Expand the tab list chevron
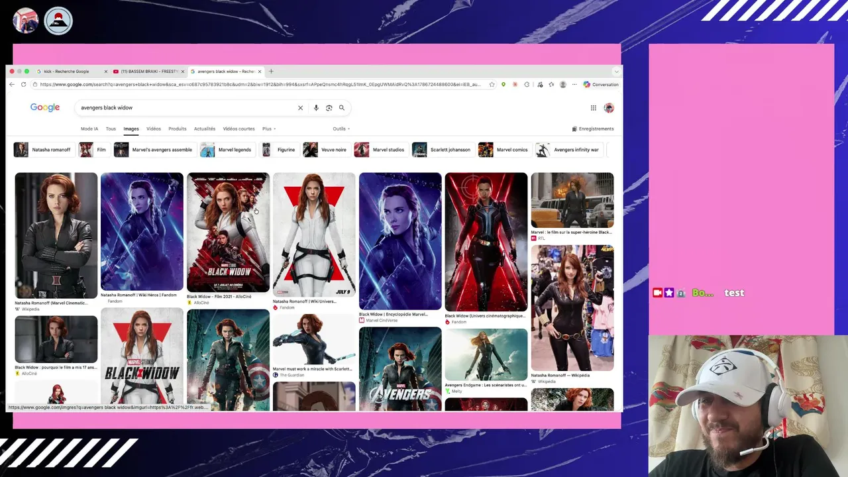 (617, 72)
